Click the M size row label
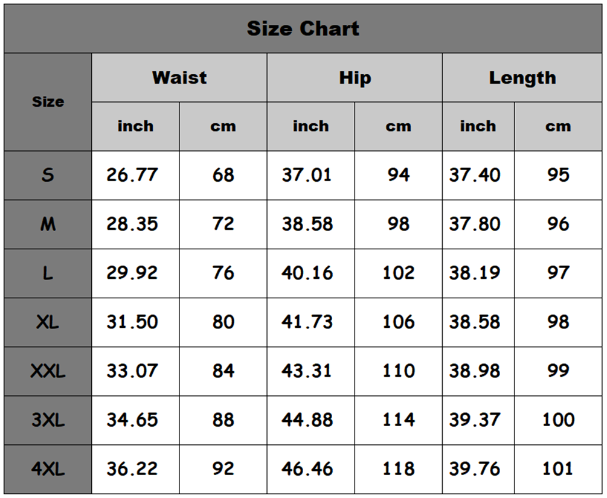The image size is (607, 498). coord(48,224)
